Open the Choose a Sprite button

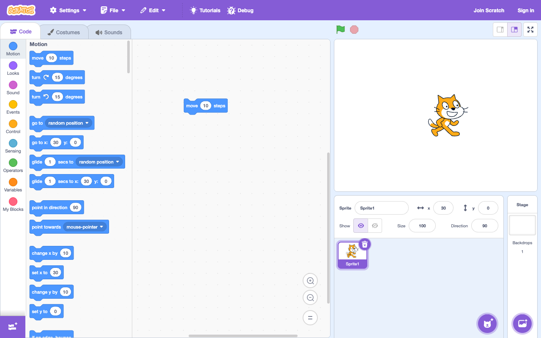(x=487, y=324)
